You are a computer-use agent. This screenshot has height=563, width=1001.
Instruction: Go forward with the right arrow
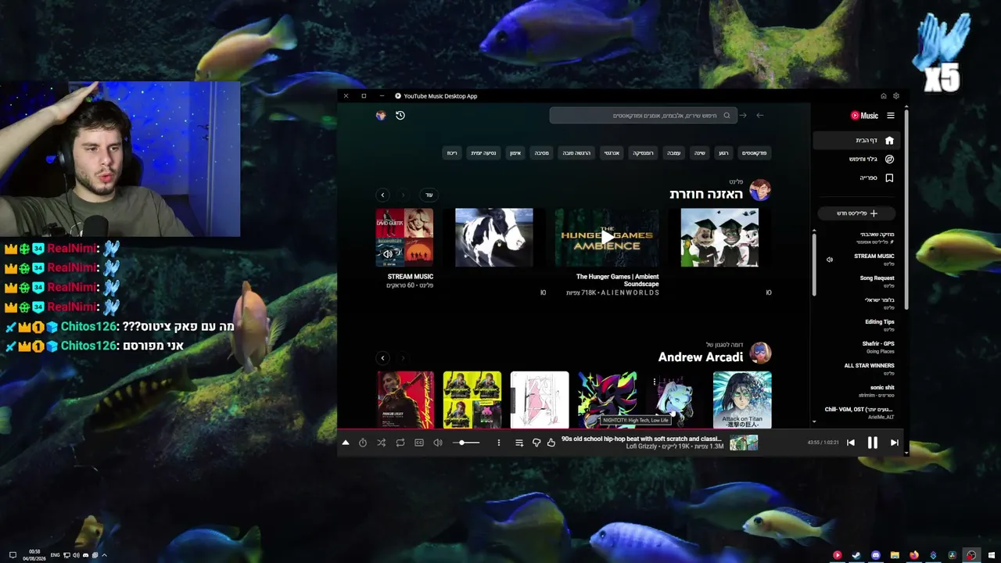743,116
